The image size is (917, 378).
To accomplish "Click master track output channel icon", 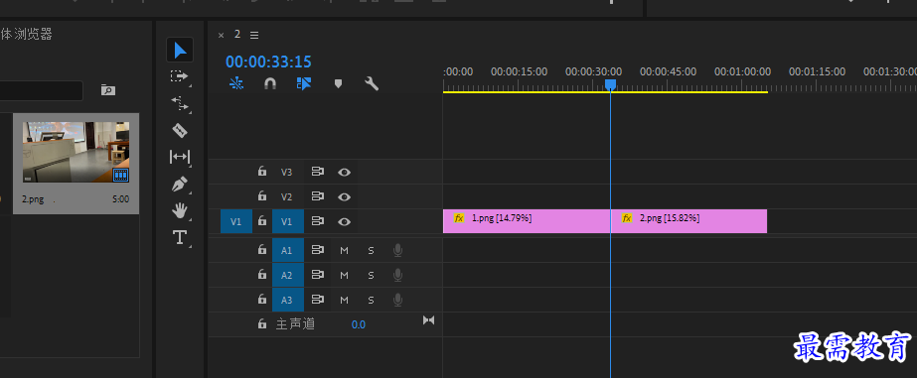I will tap(428, 320).
